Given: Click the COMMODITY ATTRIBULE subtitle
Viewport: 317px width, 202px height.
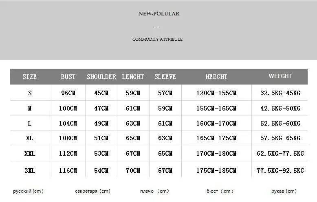Looking at the screenshot, I should pyautogui.click(x=157, y=39).
